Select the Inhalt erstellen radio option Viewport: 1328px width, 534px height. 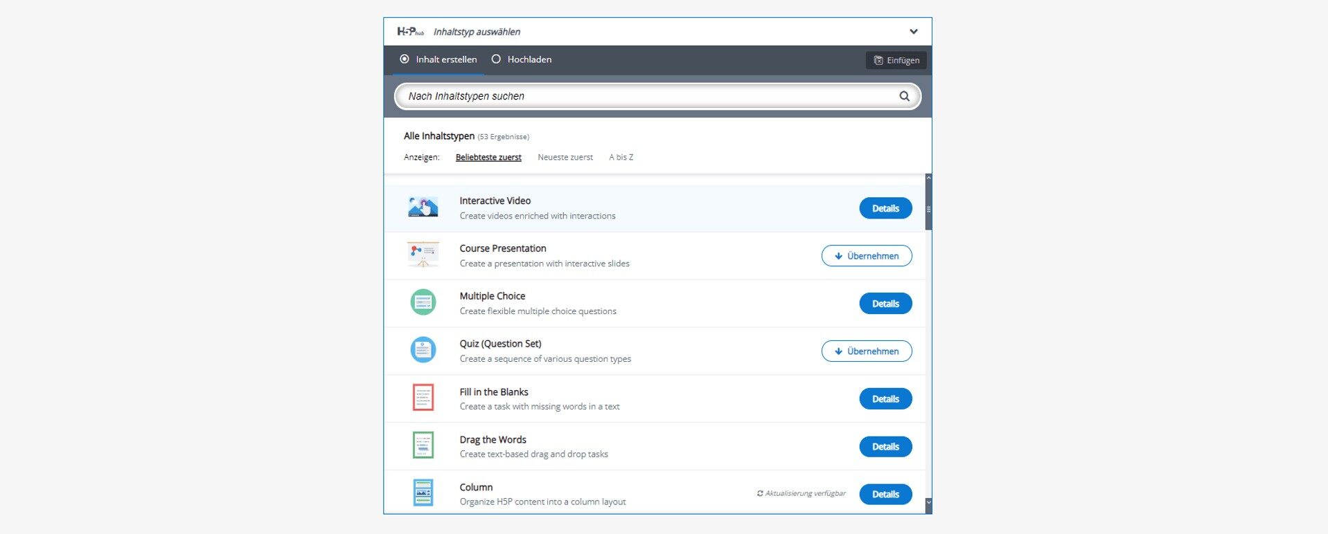(x=438, y=59)
